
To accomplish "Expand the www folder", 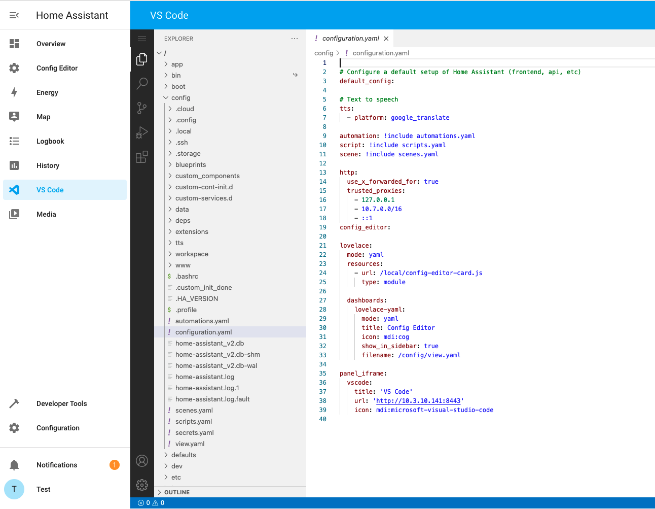I will tap(170, 265).
